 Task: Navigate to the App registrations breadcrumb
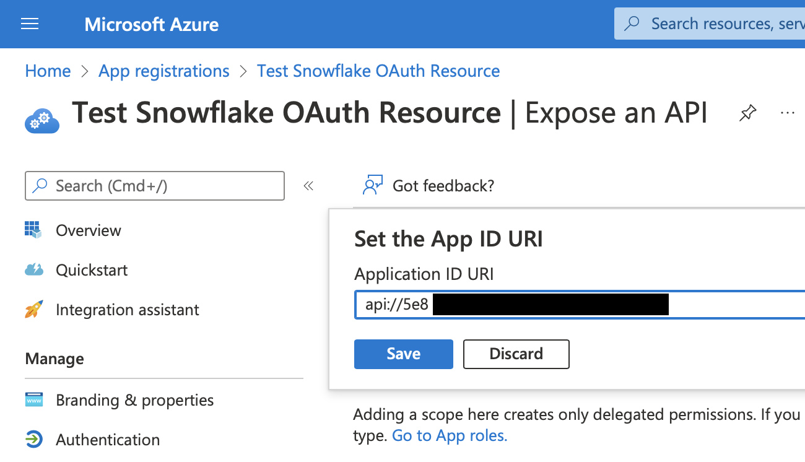tap(163, 71)
